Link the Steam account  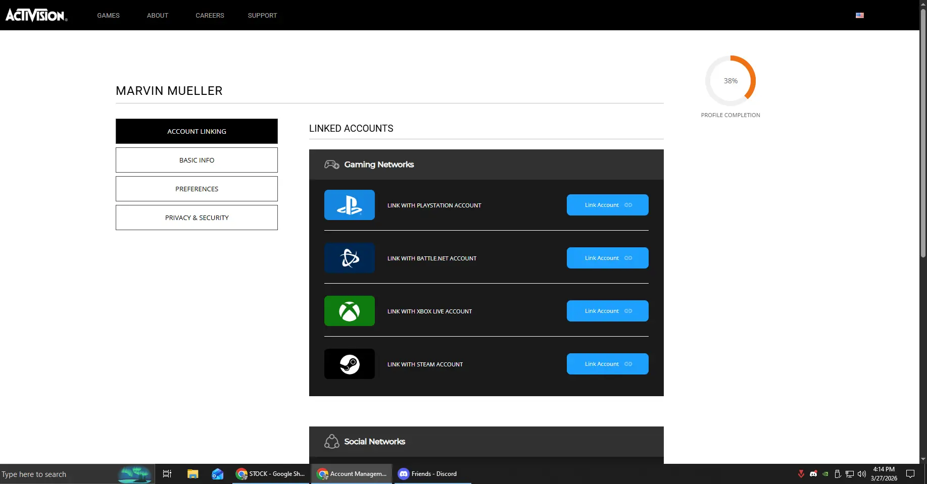607,364
